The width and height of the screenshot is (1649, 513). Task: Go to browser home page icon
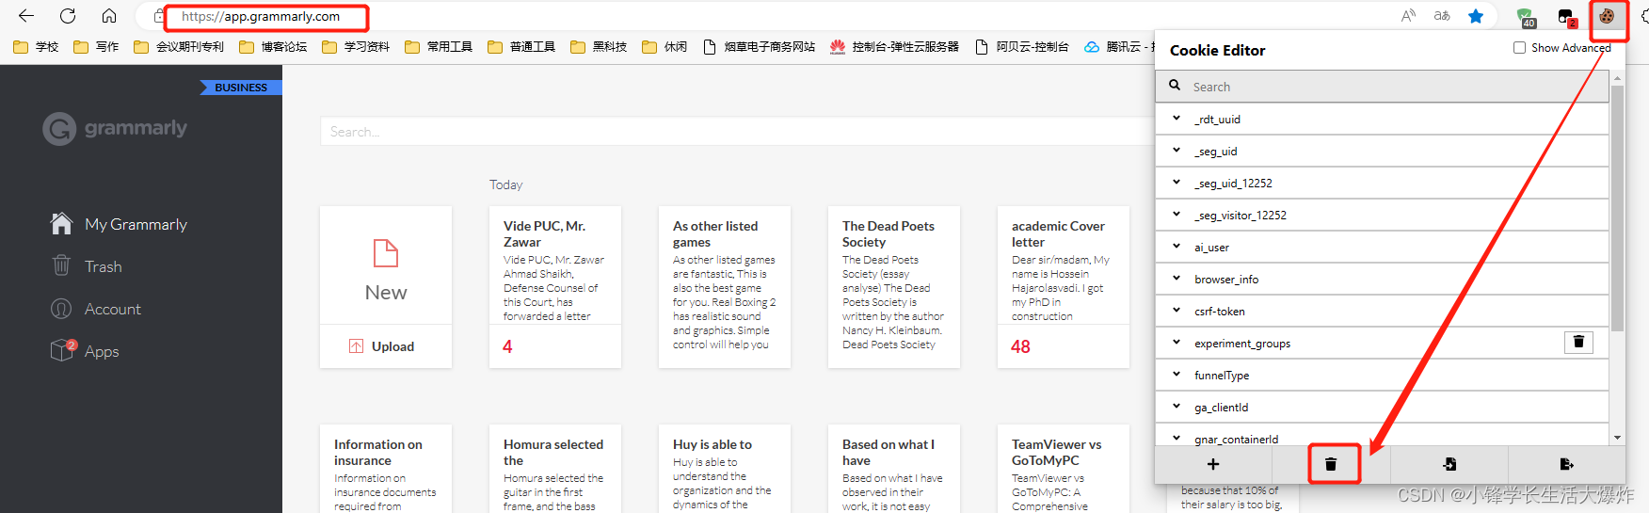pyautogui.click(x=109, y=16)
